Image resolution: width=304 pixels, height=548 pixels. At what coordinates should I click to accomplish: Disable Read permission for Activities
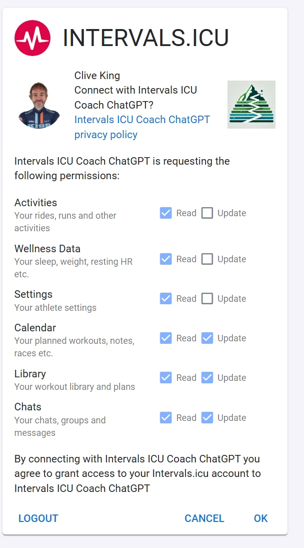pyautogui.click(x=166, y=213)
